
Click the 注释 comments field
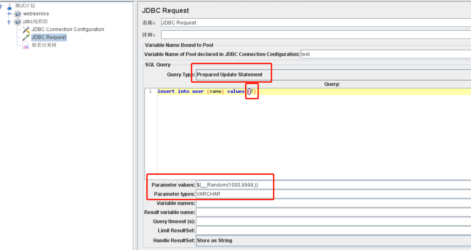[x=316, y=35]
